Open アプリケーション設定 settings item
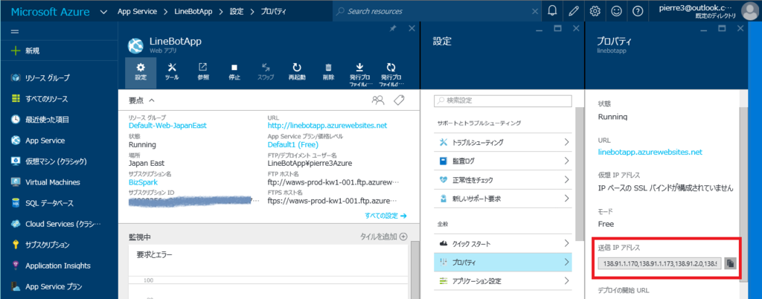Screen dimensions: 762x299 coord(504,281)
